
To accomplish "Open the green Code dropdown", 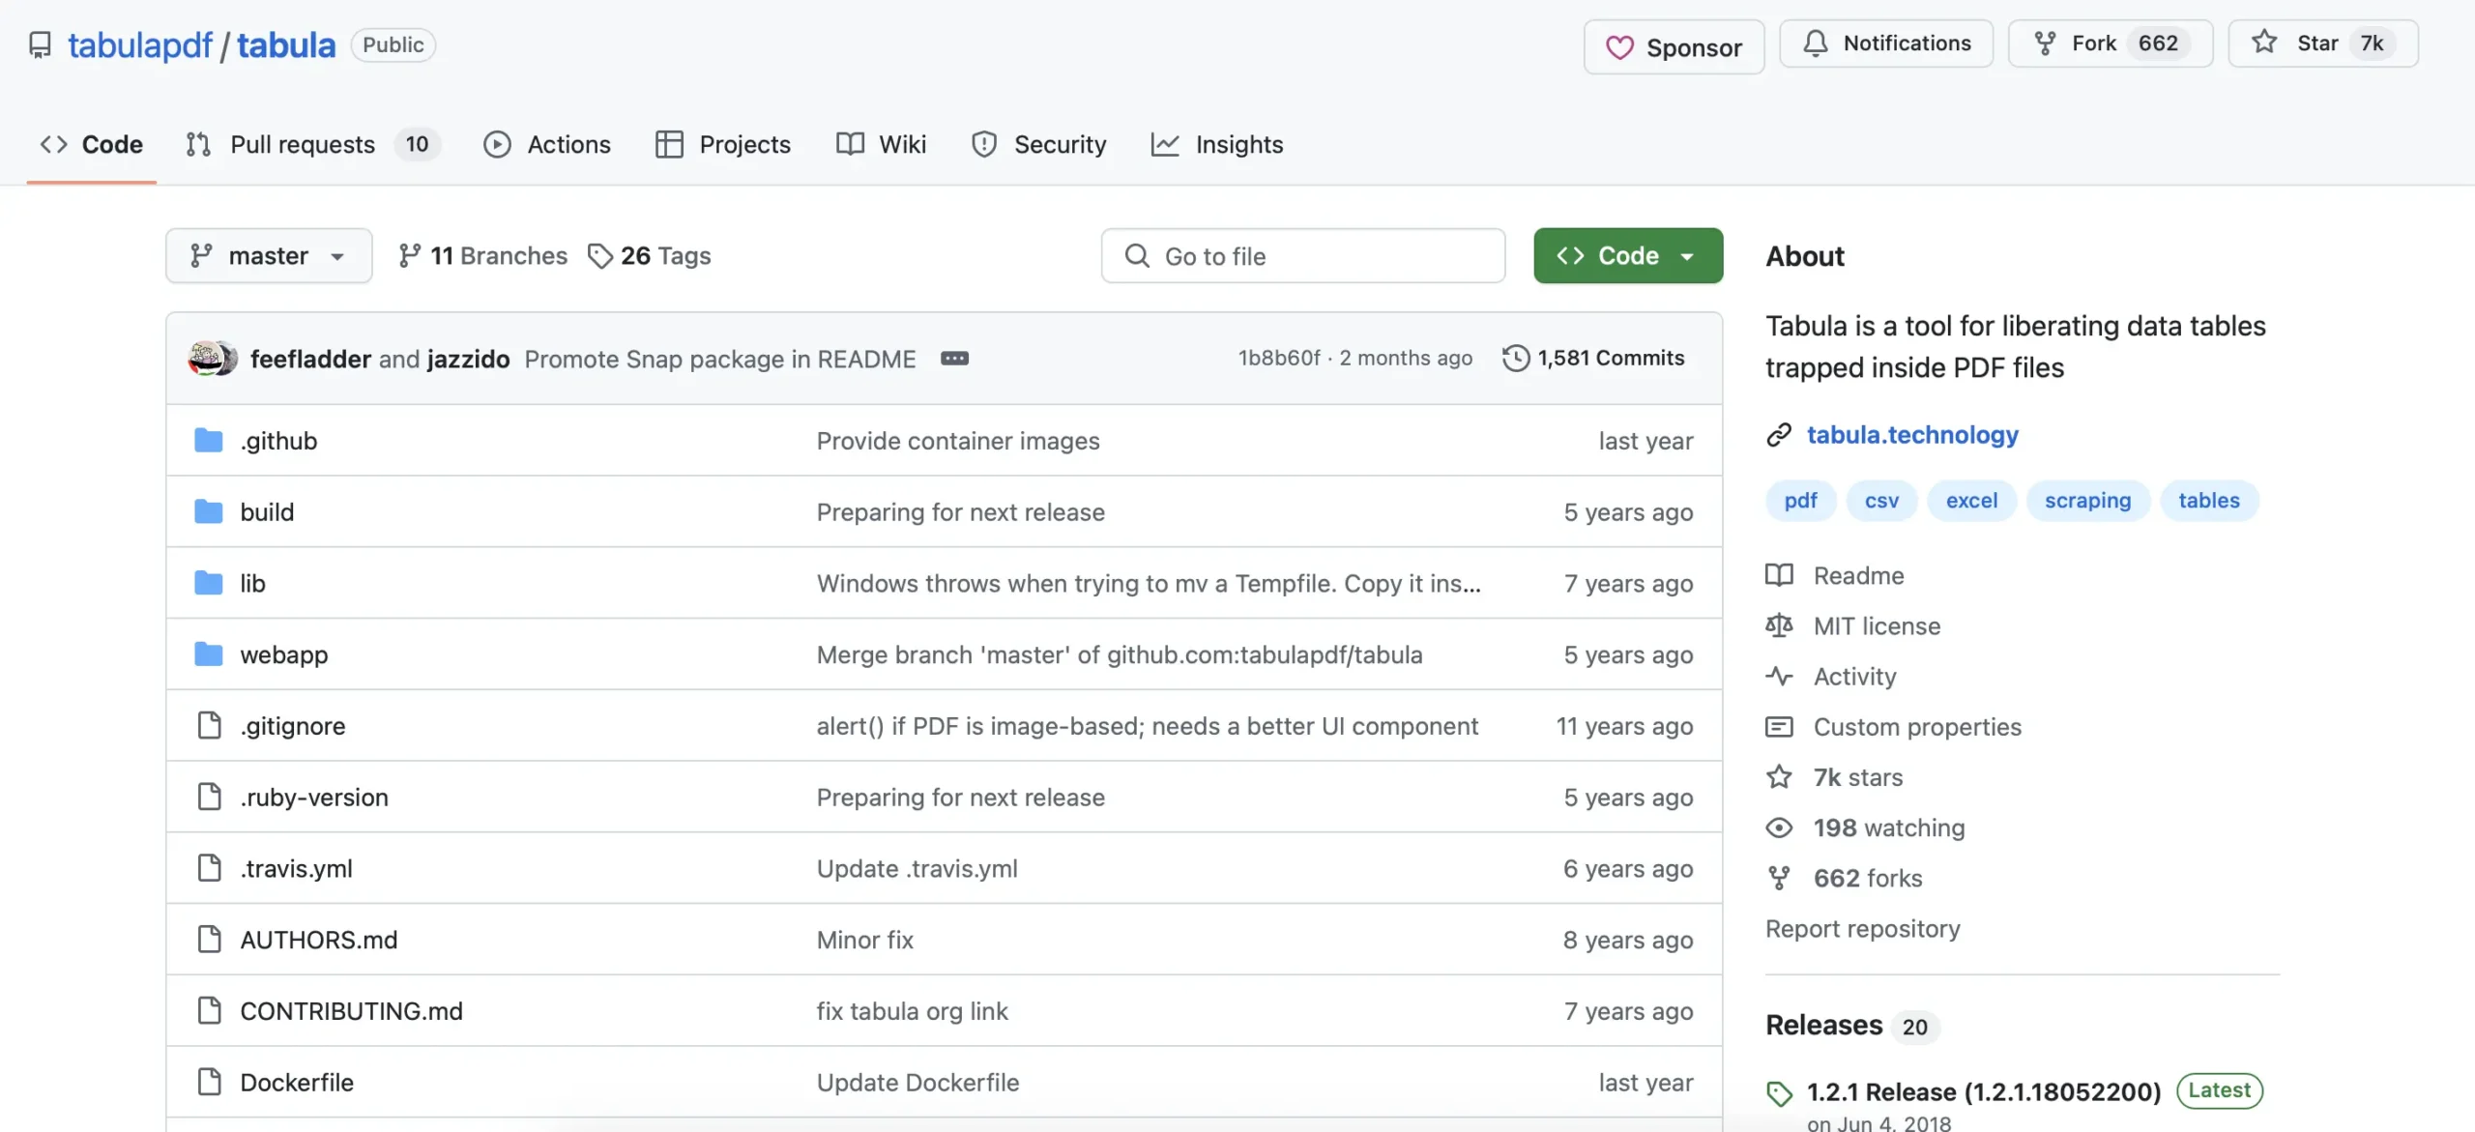I will pyautogui.click(x=1627, y=255).
